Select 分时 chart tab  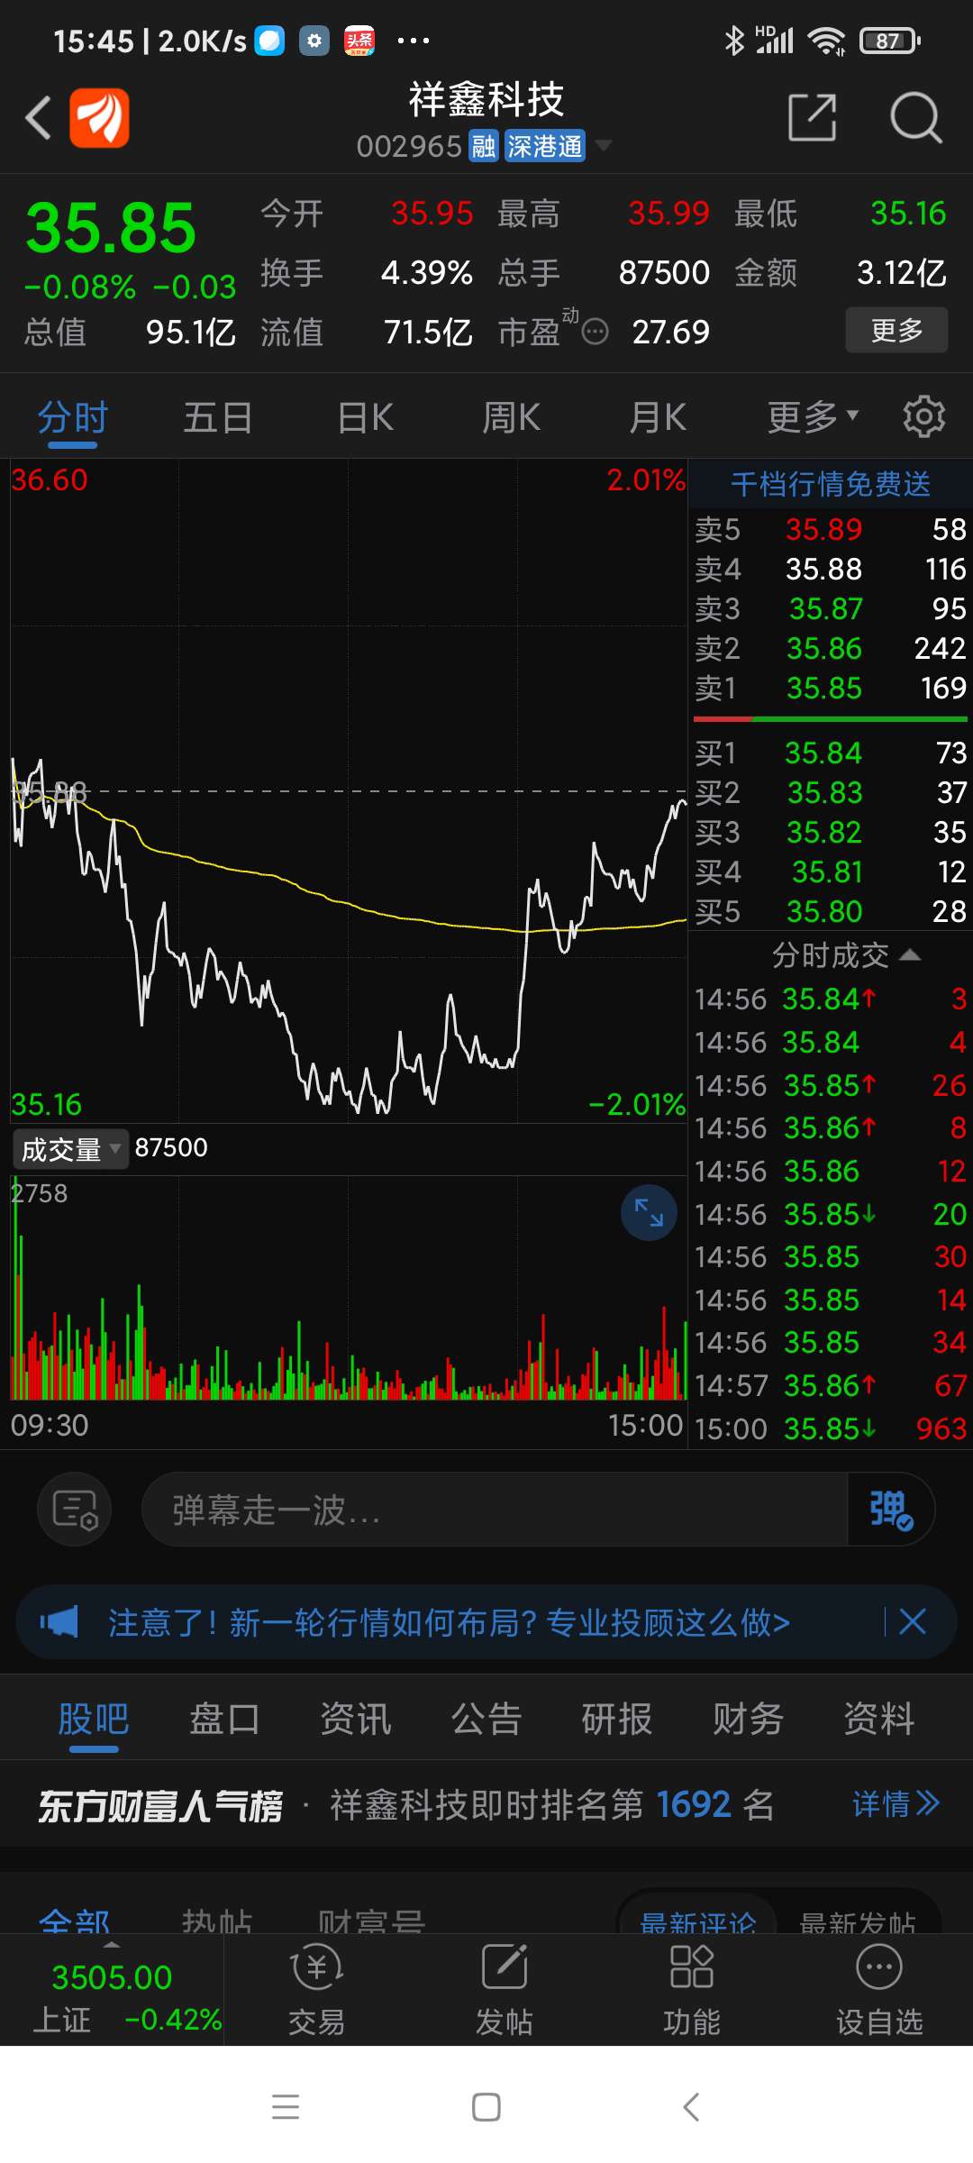tap(73, 417)
